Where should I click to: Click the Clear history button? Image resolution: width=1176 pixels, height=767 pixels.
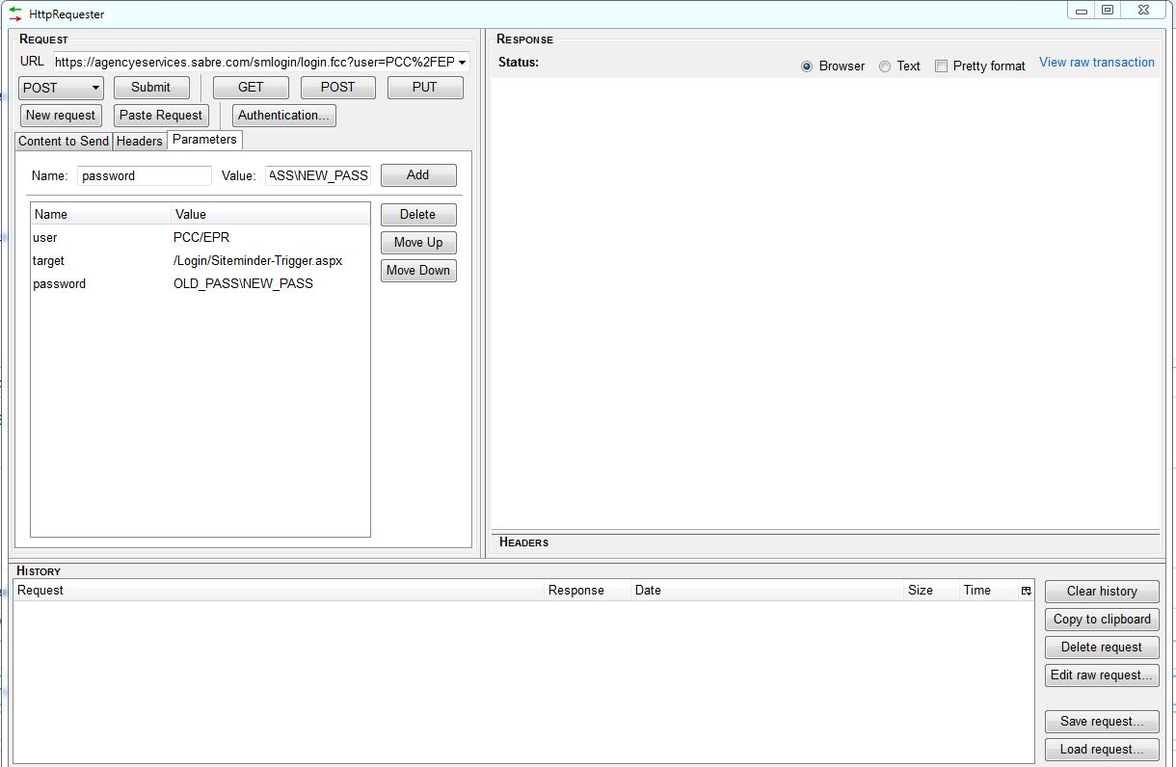tap(1101, 592)
